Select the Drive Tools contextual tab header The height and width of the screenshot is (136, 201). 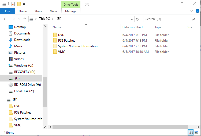(x=71, y=5)
